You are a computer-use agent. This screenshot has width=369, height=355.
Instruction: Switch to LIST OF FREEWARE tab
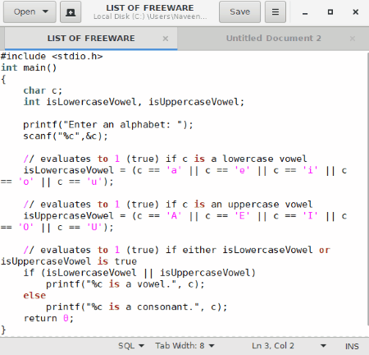tap(91, 39)
